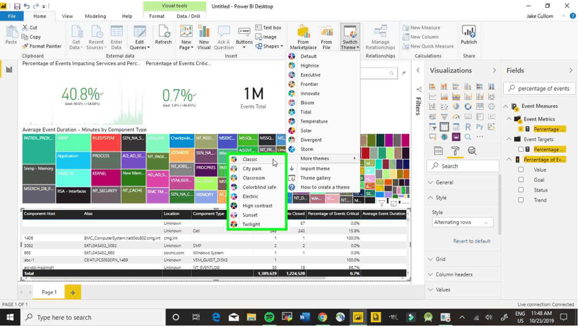Check the Trend field checkbox
The image size is (579, 327).
pyautogui.click(x=521, y=200)
